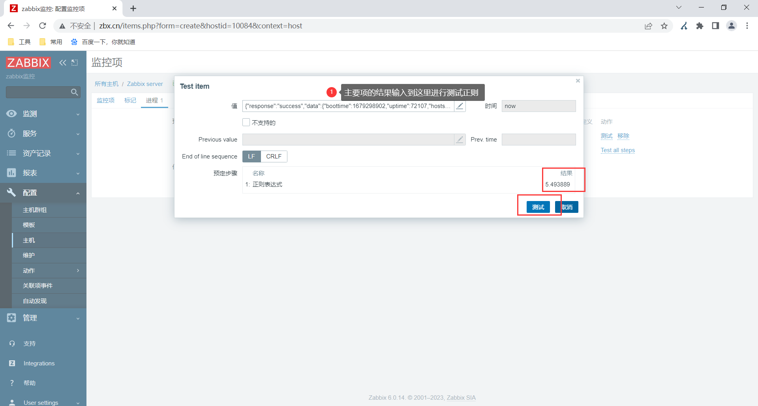Open a new browser tab

pyautogui.click(x=133, y=8)
